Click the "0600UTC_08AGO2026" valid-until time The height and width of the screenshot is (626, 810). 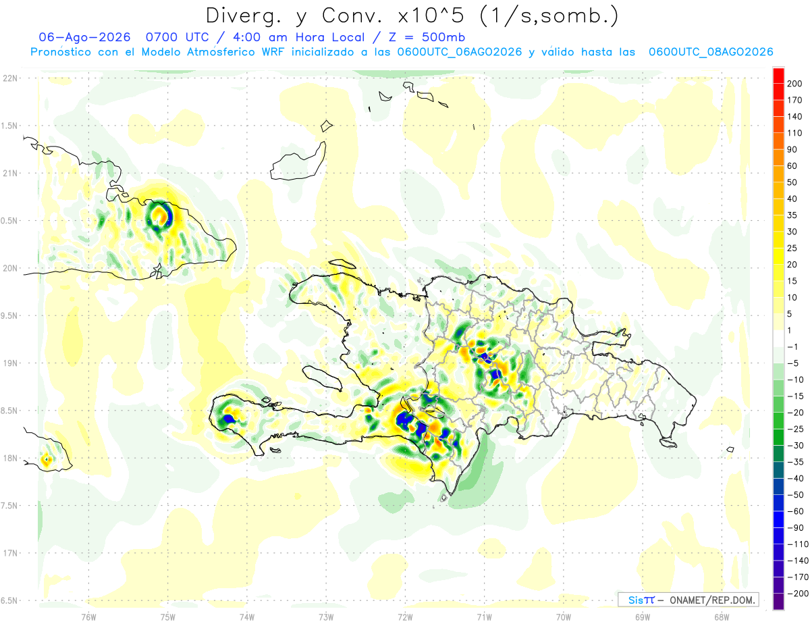point(711,52)
